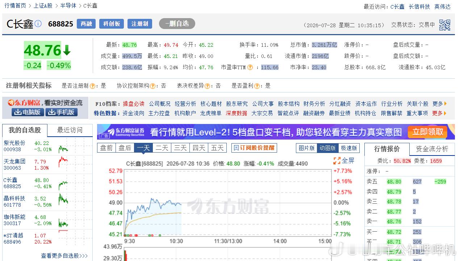Screen dimensions: 460x261
Task: Switch to 行情报价 tab
Action: [387, 149]
